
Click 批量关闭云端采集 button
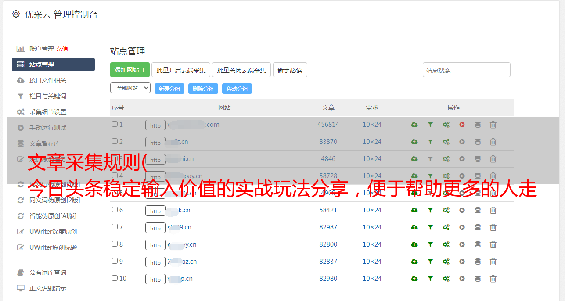(x=241, y=70)
